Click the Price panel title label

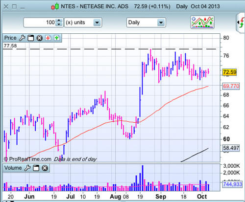[x=10, y=38]
